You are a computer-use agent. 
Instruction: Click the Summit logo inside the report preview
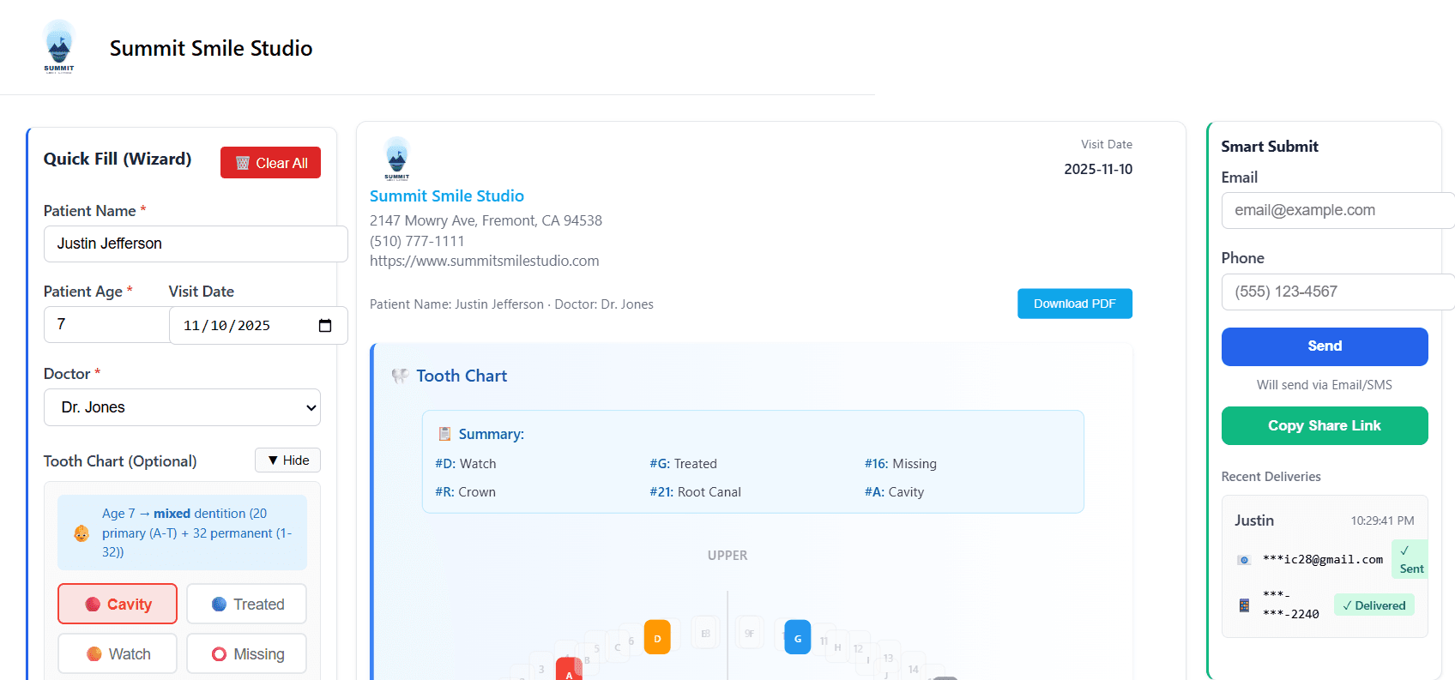click(x=397, y=159)
